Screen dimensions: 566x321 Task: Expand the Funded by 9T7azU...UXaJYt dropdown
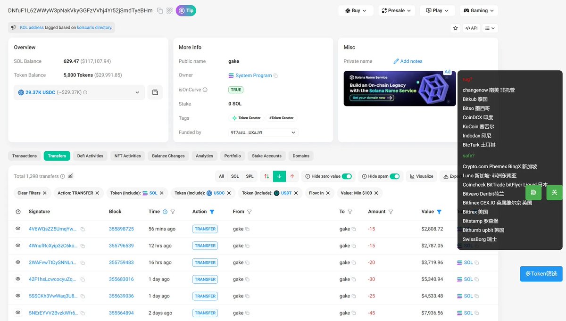[x=263, y=132]
